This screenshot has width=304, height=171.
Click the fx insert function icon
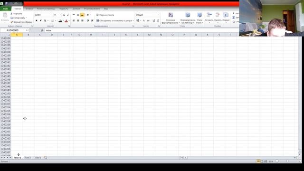tap(42, 30)
